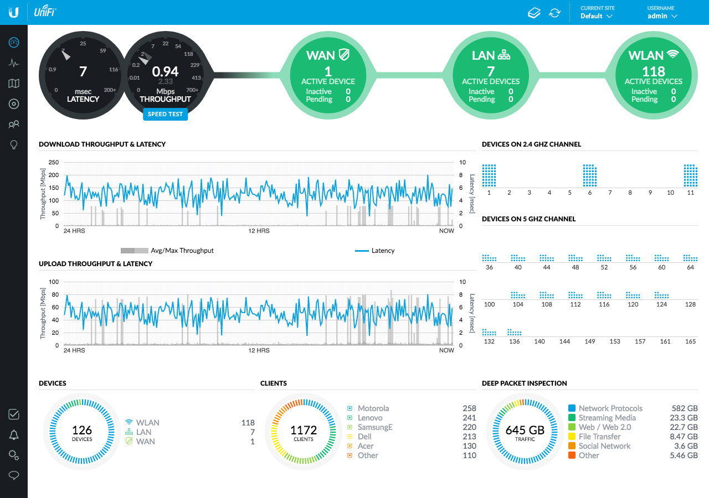Screen dimensions: 709x498
Task: Click the WLAN wifi icon
Action: tap(673, 54)
